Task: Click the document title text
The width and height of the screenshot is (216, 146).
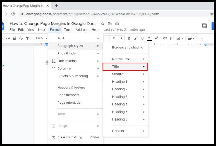Action: click(53, 24)
